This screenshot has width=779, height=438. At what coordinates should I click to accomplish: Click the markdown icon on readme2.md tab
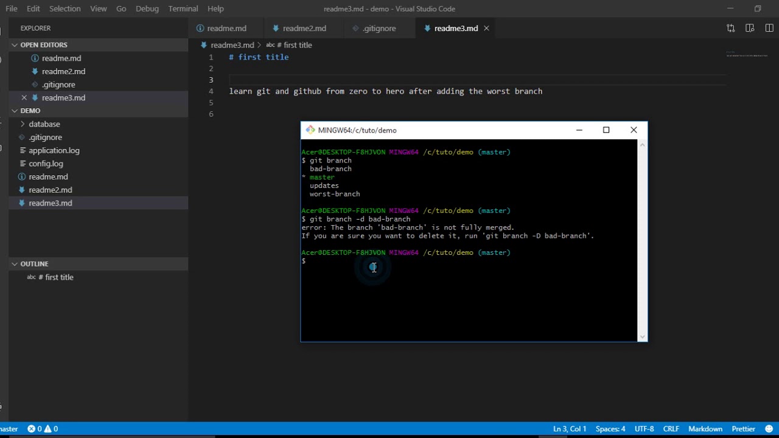coord(276,29)
